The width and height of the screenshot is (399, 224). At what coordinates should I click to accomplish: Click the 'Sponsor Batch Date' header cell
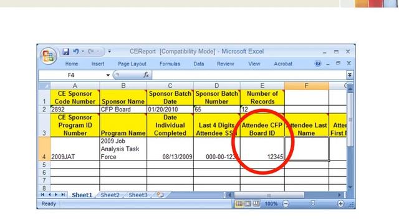pyautogui.click(x=170, y=98)
